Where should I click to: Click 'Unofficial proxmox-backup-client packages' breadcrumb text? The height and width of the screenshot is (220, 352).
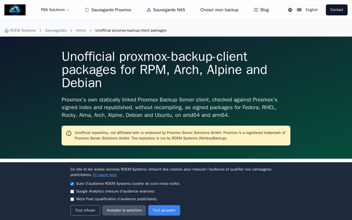tap(131, 31)
